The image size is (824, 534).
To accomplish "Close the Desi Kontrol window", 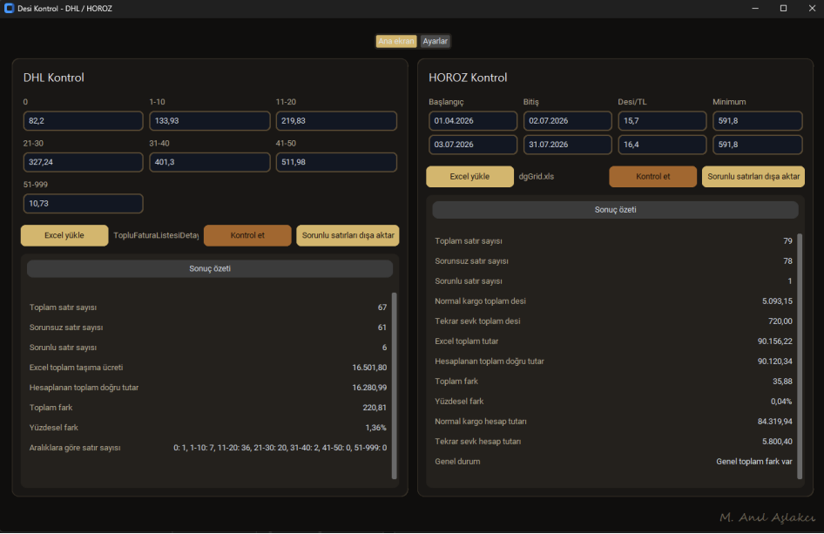I will (812, 9).
